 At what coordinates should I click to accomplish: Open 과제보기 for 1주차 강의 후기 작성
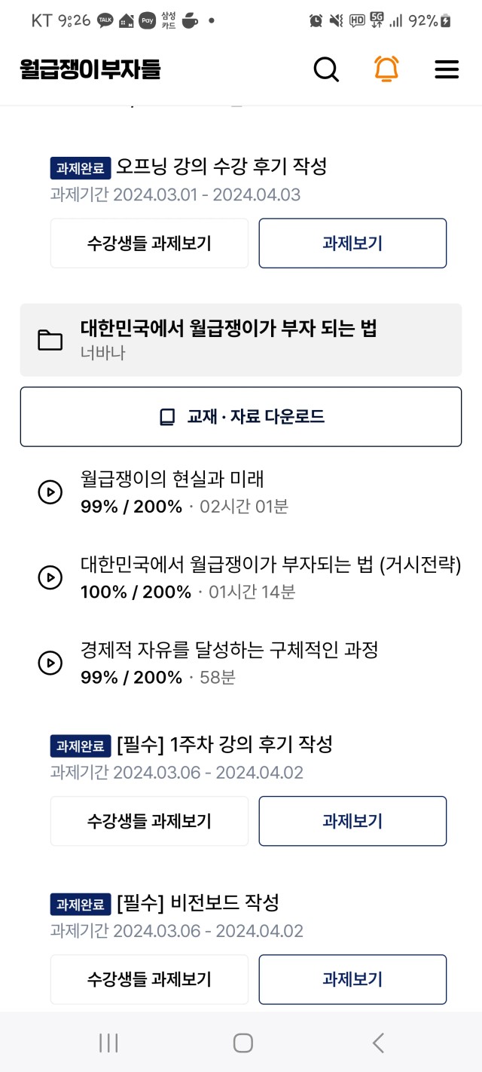tap(352, 821)
